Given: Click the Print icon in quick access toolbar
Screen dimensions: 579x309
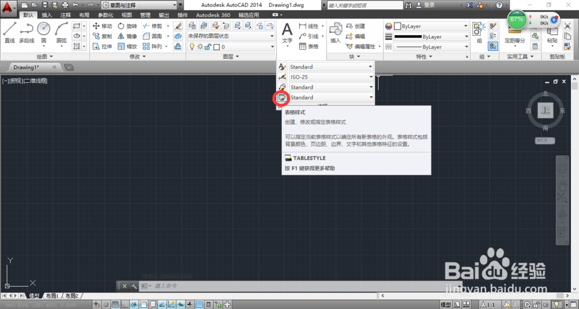Looking at the screenshot, I should [65, 5].
